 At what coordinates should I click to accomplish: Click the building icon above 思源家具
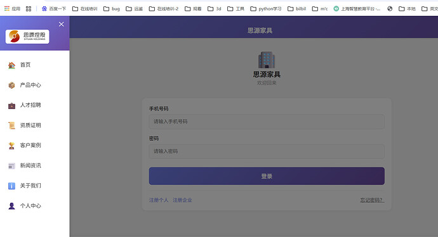(267, 60)
